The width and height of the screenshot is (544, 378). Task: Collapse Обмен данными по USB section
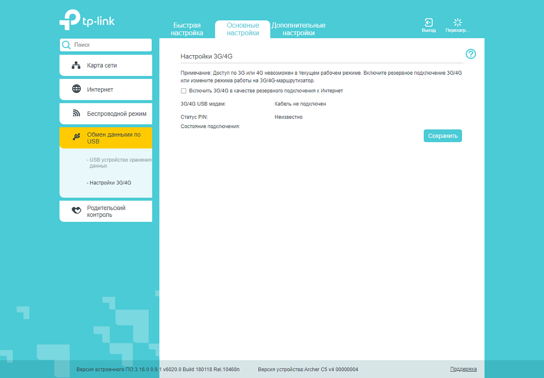point(106,138)
